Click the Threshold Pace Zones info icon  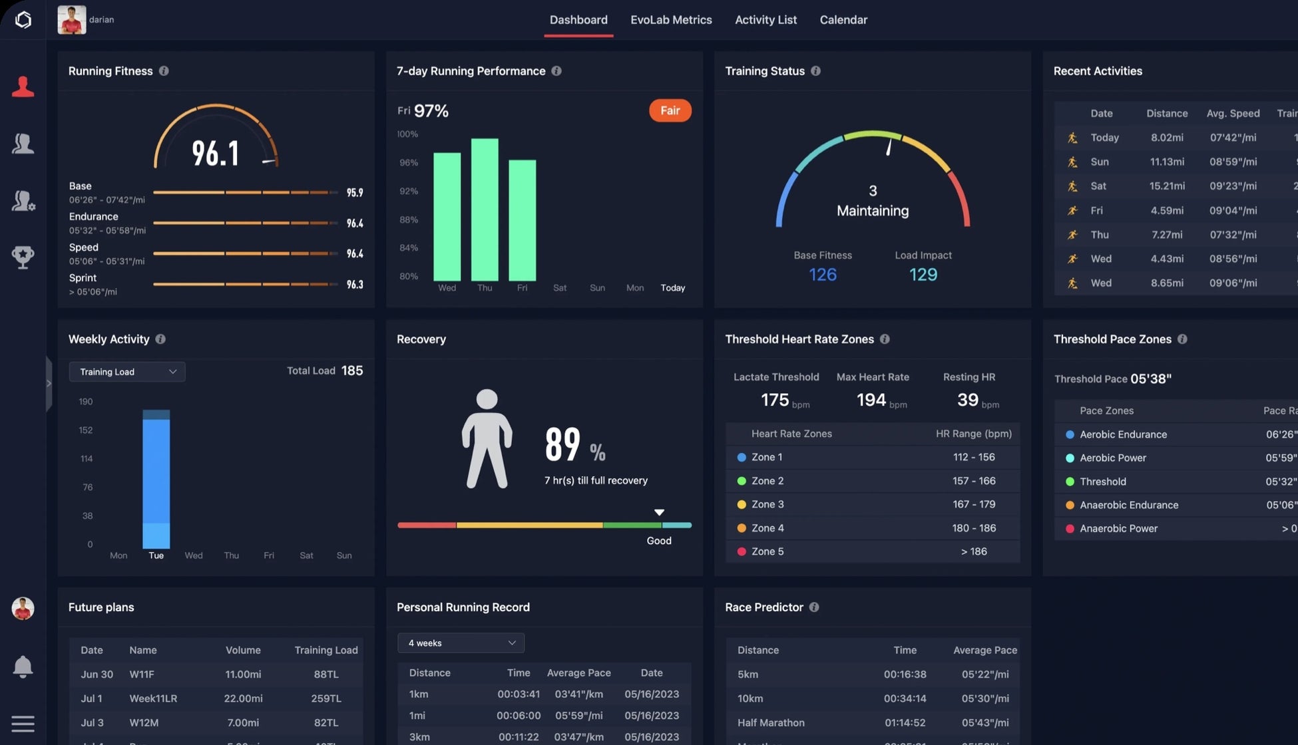point(1182,339)
